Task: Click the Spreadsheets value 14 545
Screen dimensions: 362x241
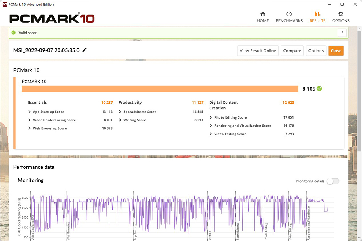Action: click(x=198, y=112)
